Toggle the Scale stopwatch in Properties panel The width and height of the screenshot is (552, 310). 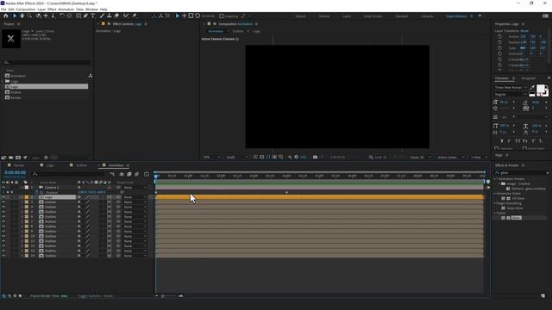tap(499, 48)
